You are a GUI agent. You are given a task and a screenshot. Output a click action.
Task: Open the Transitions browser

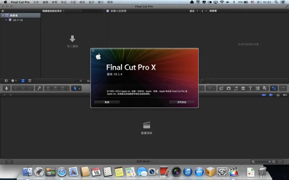tap(243, 88)
